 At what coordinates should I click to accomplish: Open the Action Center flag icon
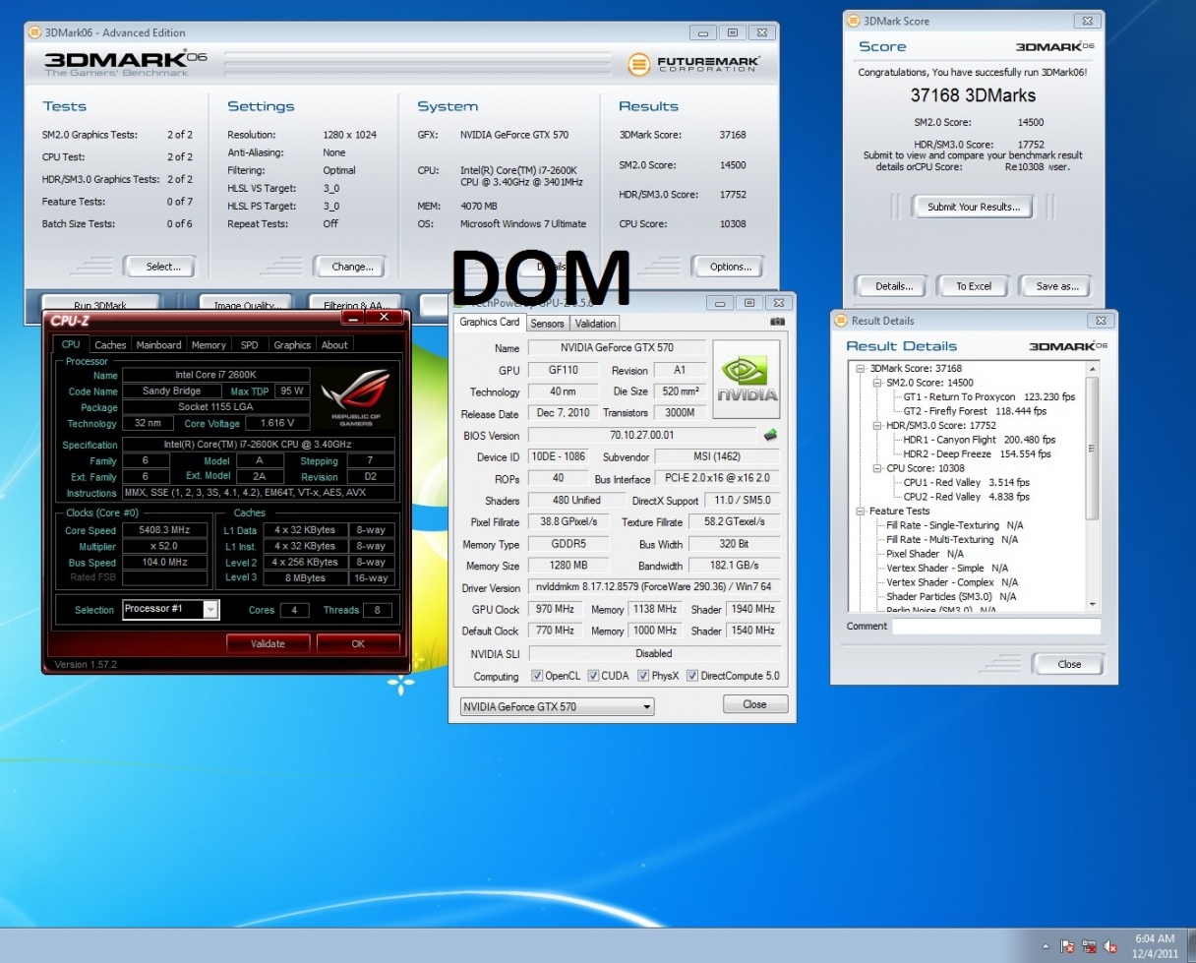[x=1067, y=946]
